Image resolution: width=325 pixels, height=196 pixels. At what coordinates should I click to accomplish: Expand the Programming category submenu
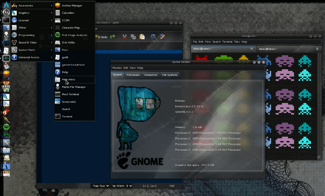[x=32, y=35]
